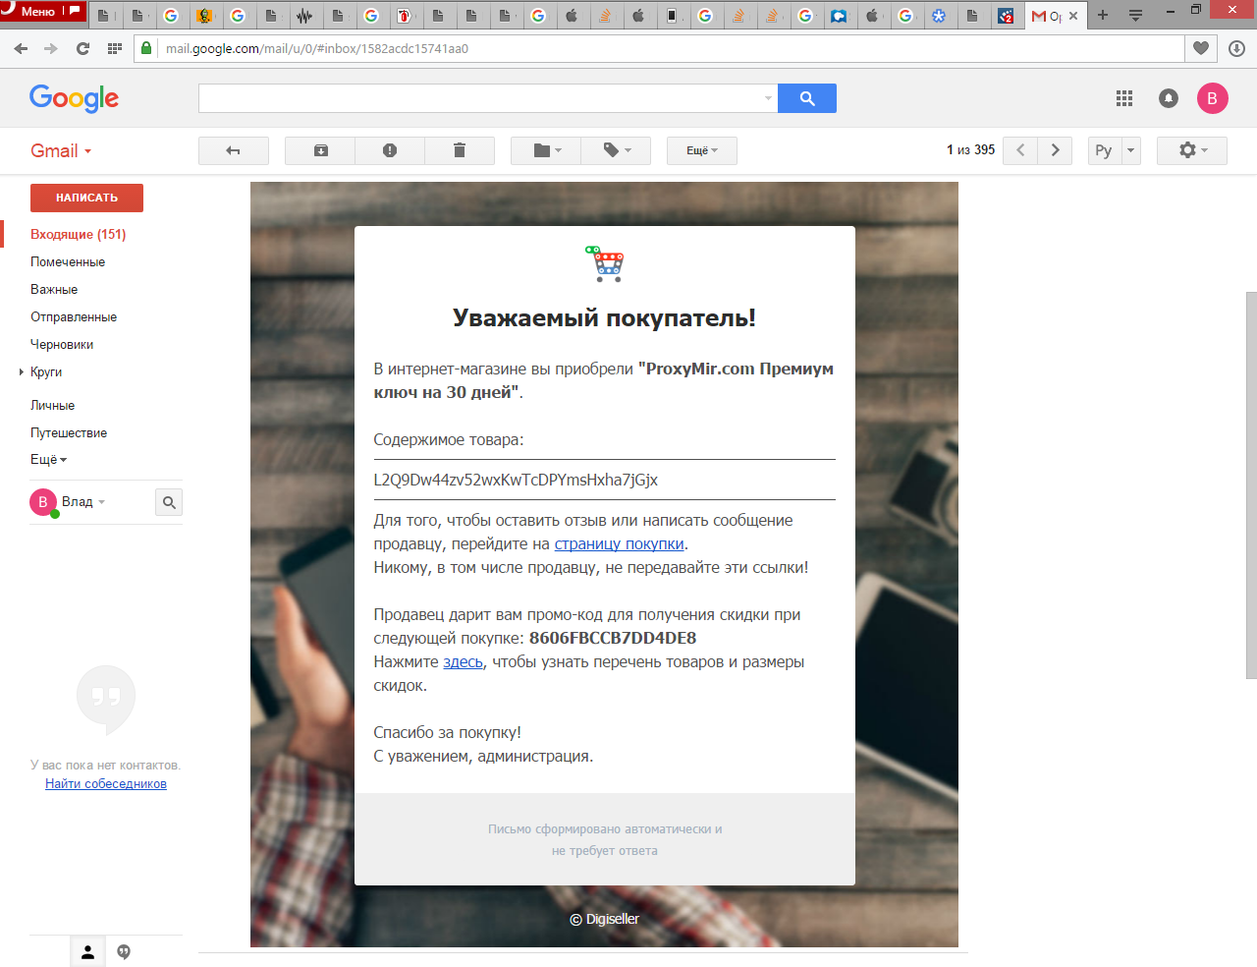Add page to bookmarks heart icon
The height and width of the screenshot is (967, 1257).
(1201, 48)
